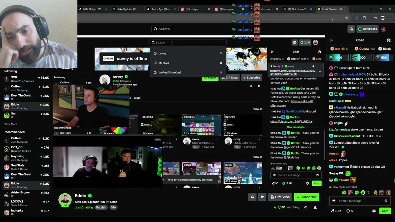Open chat identity badge in message box
Screen dimensions: 395x222
pyautogui.click(x=334, y=201)
